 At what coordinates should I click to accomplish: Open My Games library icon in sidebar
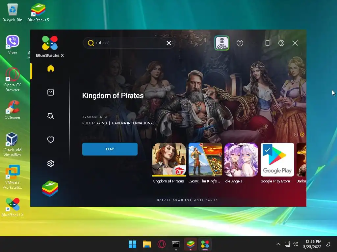point(50,92)
